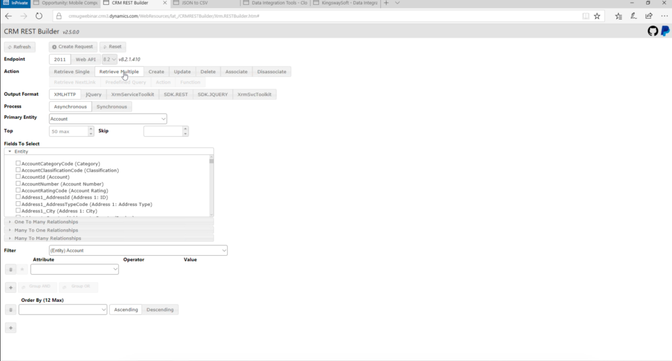Select Retrieve Multiple action
The width and height of the screenshot is (672, 361).
coord(119,72)
